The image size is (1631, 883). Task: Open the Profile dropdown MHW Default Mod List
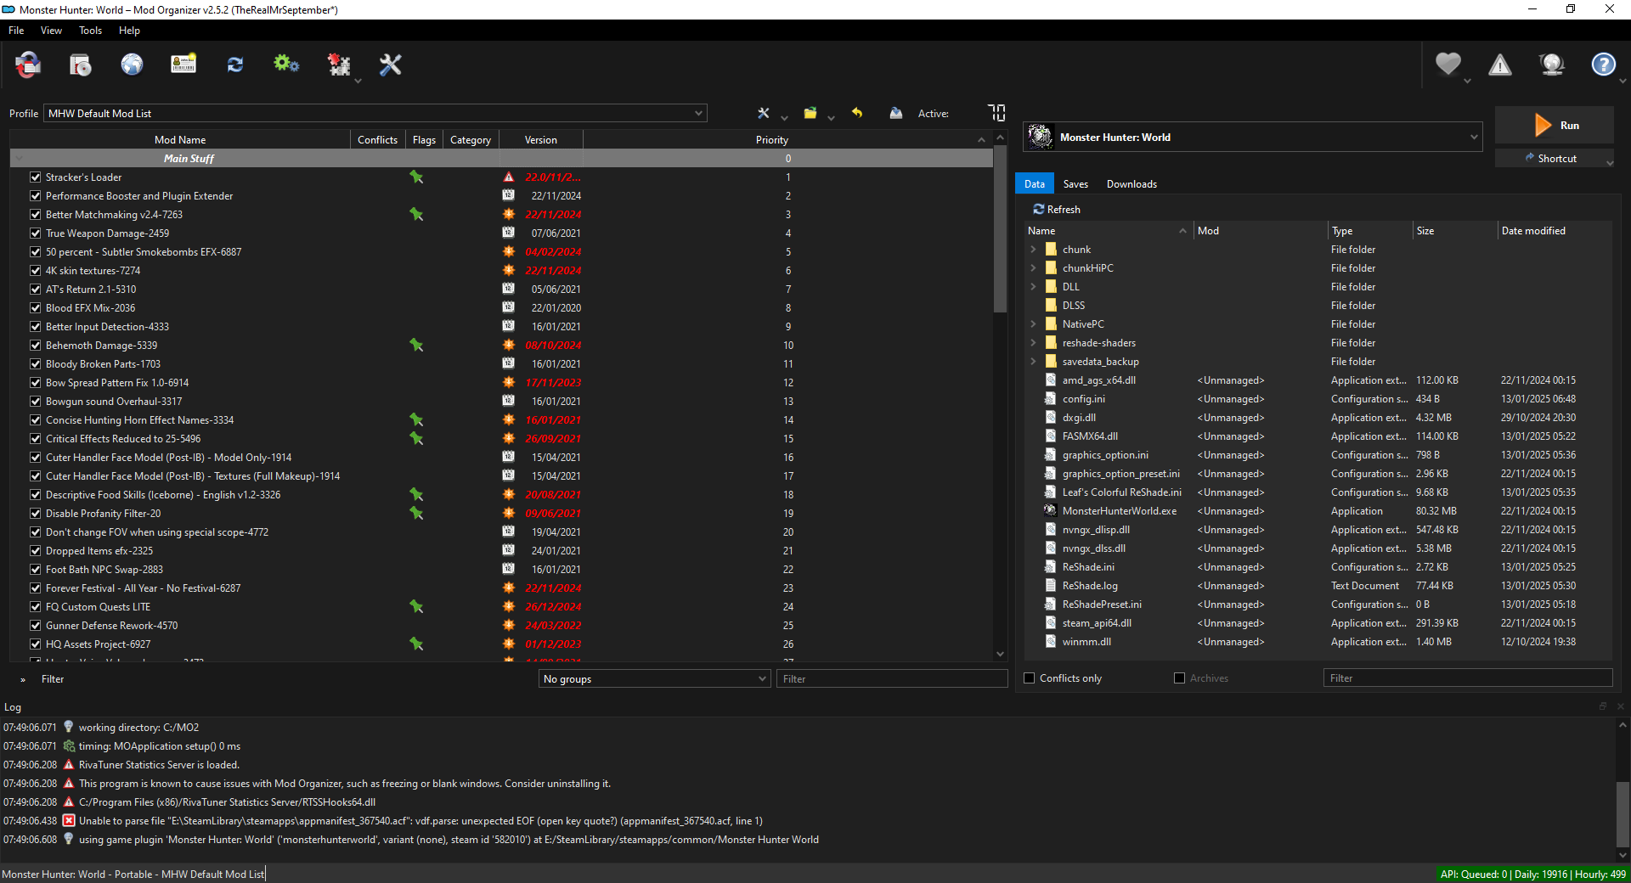click(x=375, y=113)
